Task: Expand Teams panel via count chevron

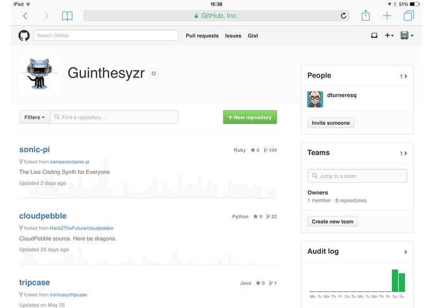Action: point(404,153)
